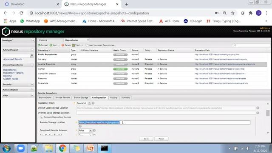Switch to the Browse Storage tab
The width and height of the screenshot is (272, 153).
coord(81,98)
